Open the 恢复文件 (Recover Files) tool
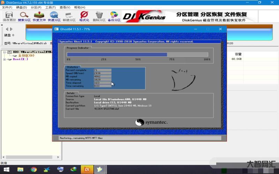The image size is (279, 174). (39, 16)
